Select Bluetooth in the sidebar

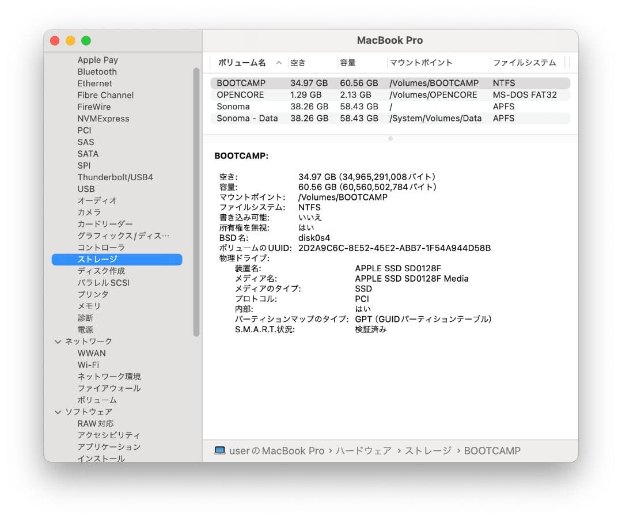tap(97, 71)
